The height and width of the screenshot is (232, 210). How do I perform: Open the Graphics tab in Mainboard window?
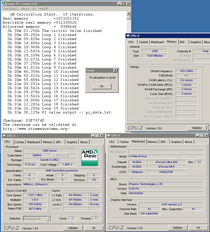[x=176, y=142]
